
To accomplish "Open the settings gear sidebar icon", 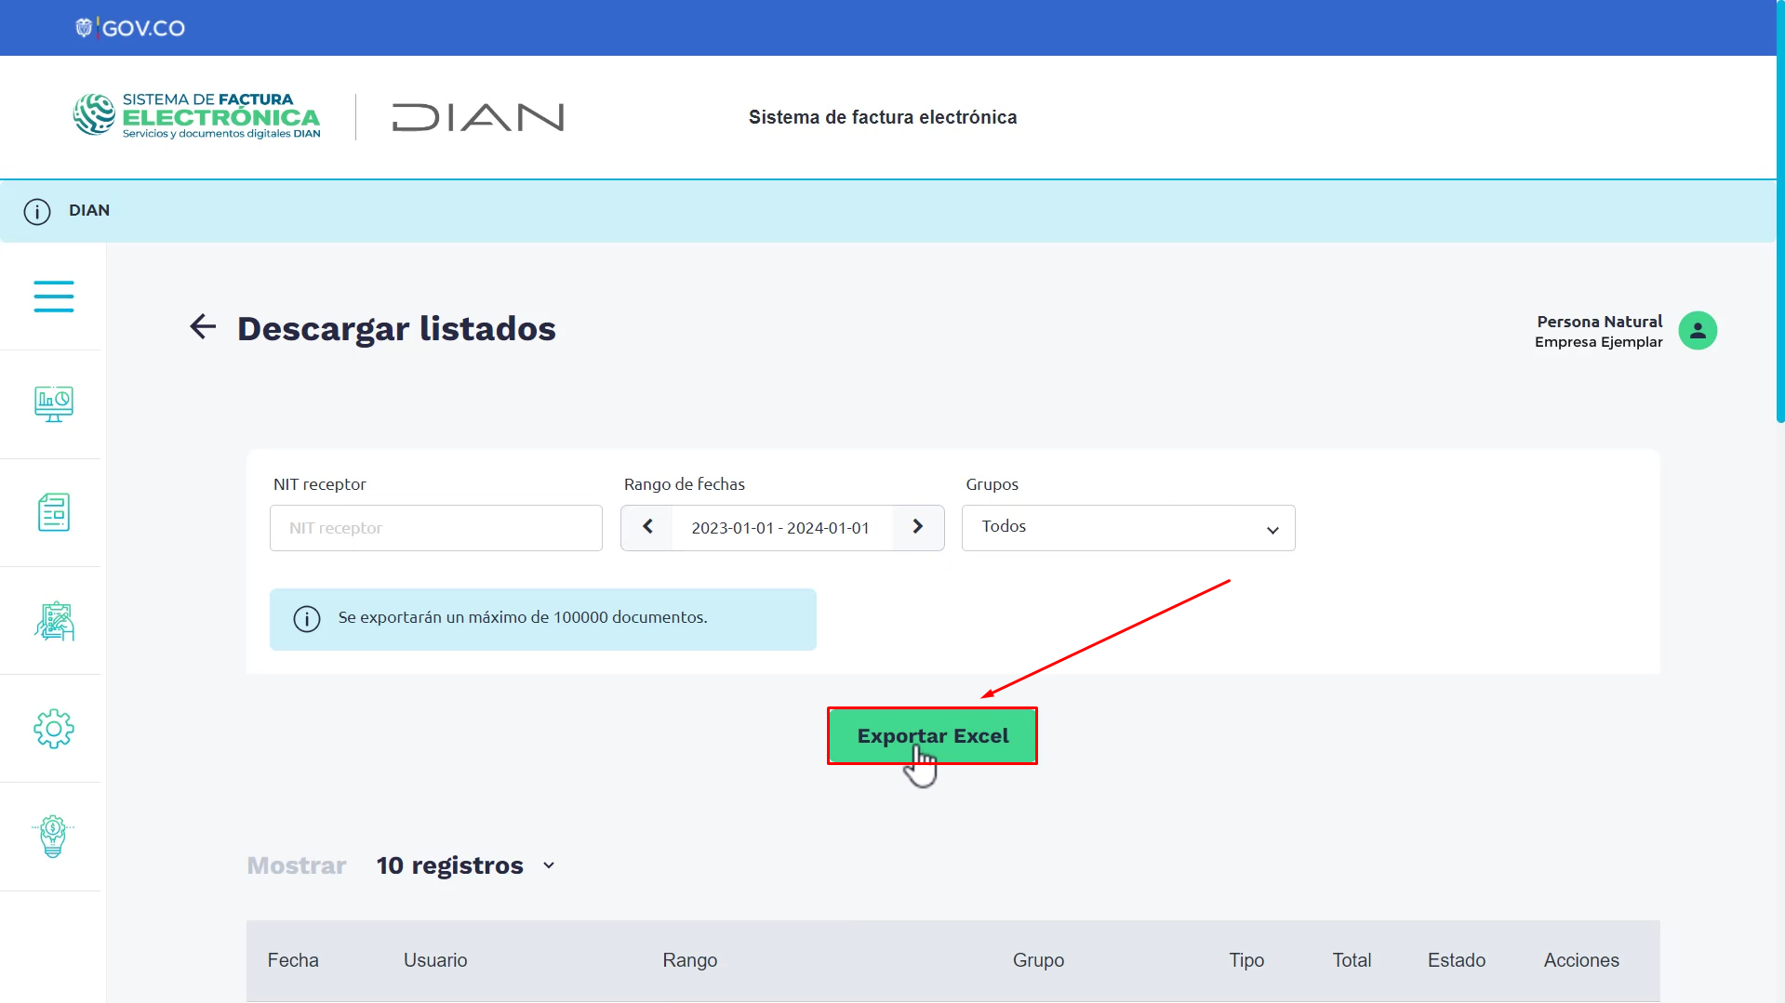I will (54, 729).
